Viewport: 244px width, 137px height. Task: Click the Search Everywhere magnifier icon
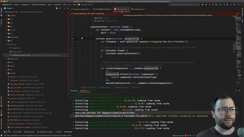[242, 5]
